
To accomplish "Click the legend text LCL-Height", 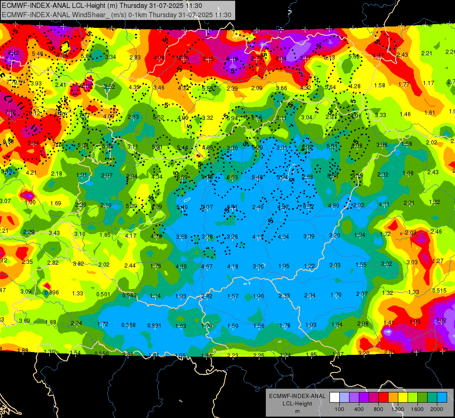I will (297, 404).
